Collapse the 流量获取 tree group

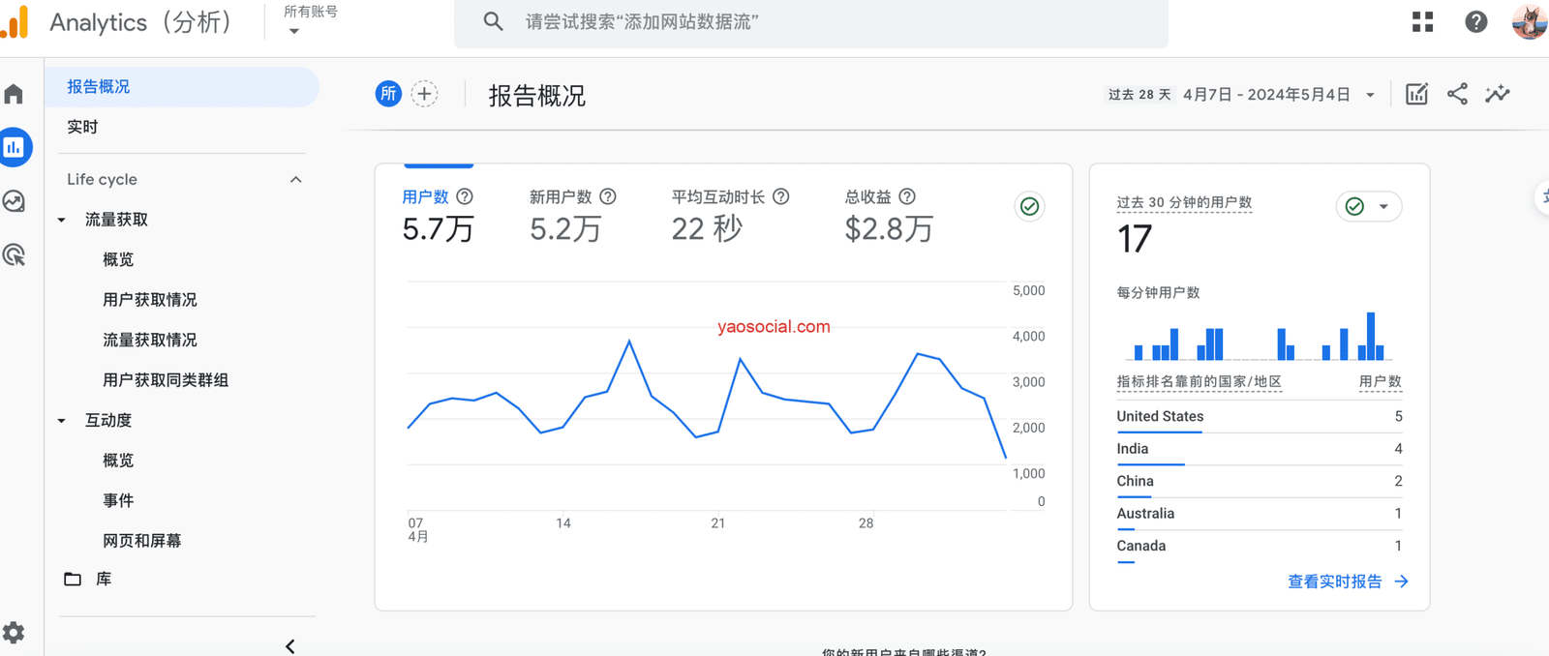[62, 221]
